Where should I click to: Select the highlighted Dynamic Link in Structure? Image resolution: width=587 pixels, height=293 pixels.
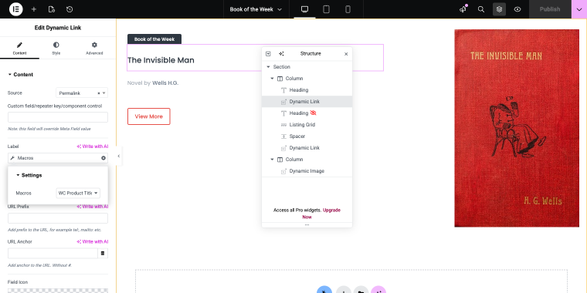click(x=307, y=102)
